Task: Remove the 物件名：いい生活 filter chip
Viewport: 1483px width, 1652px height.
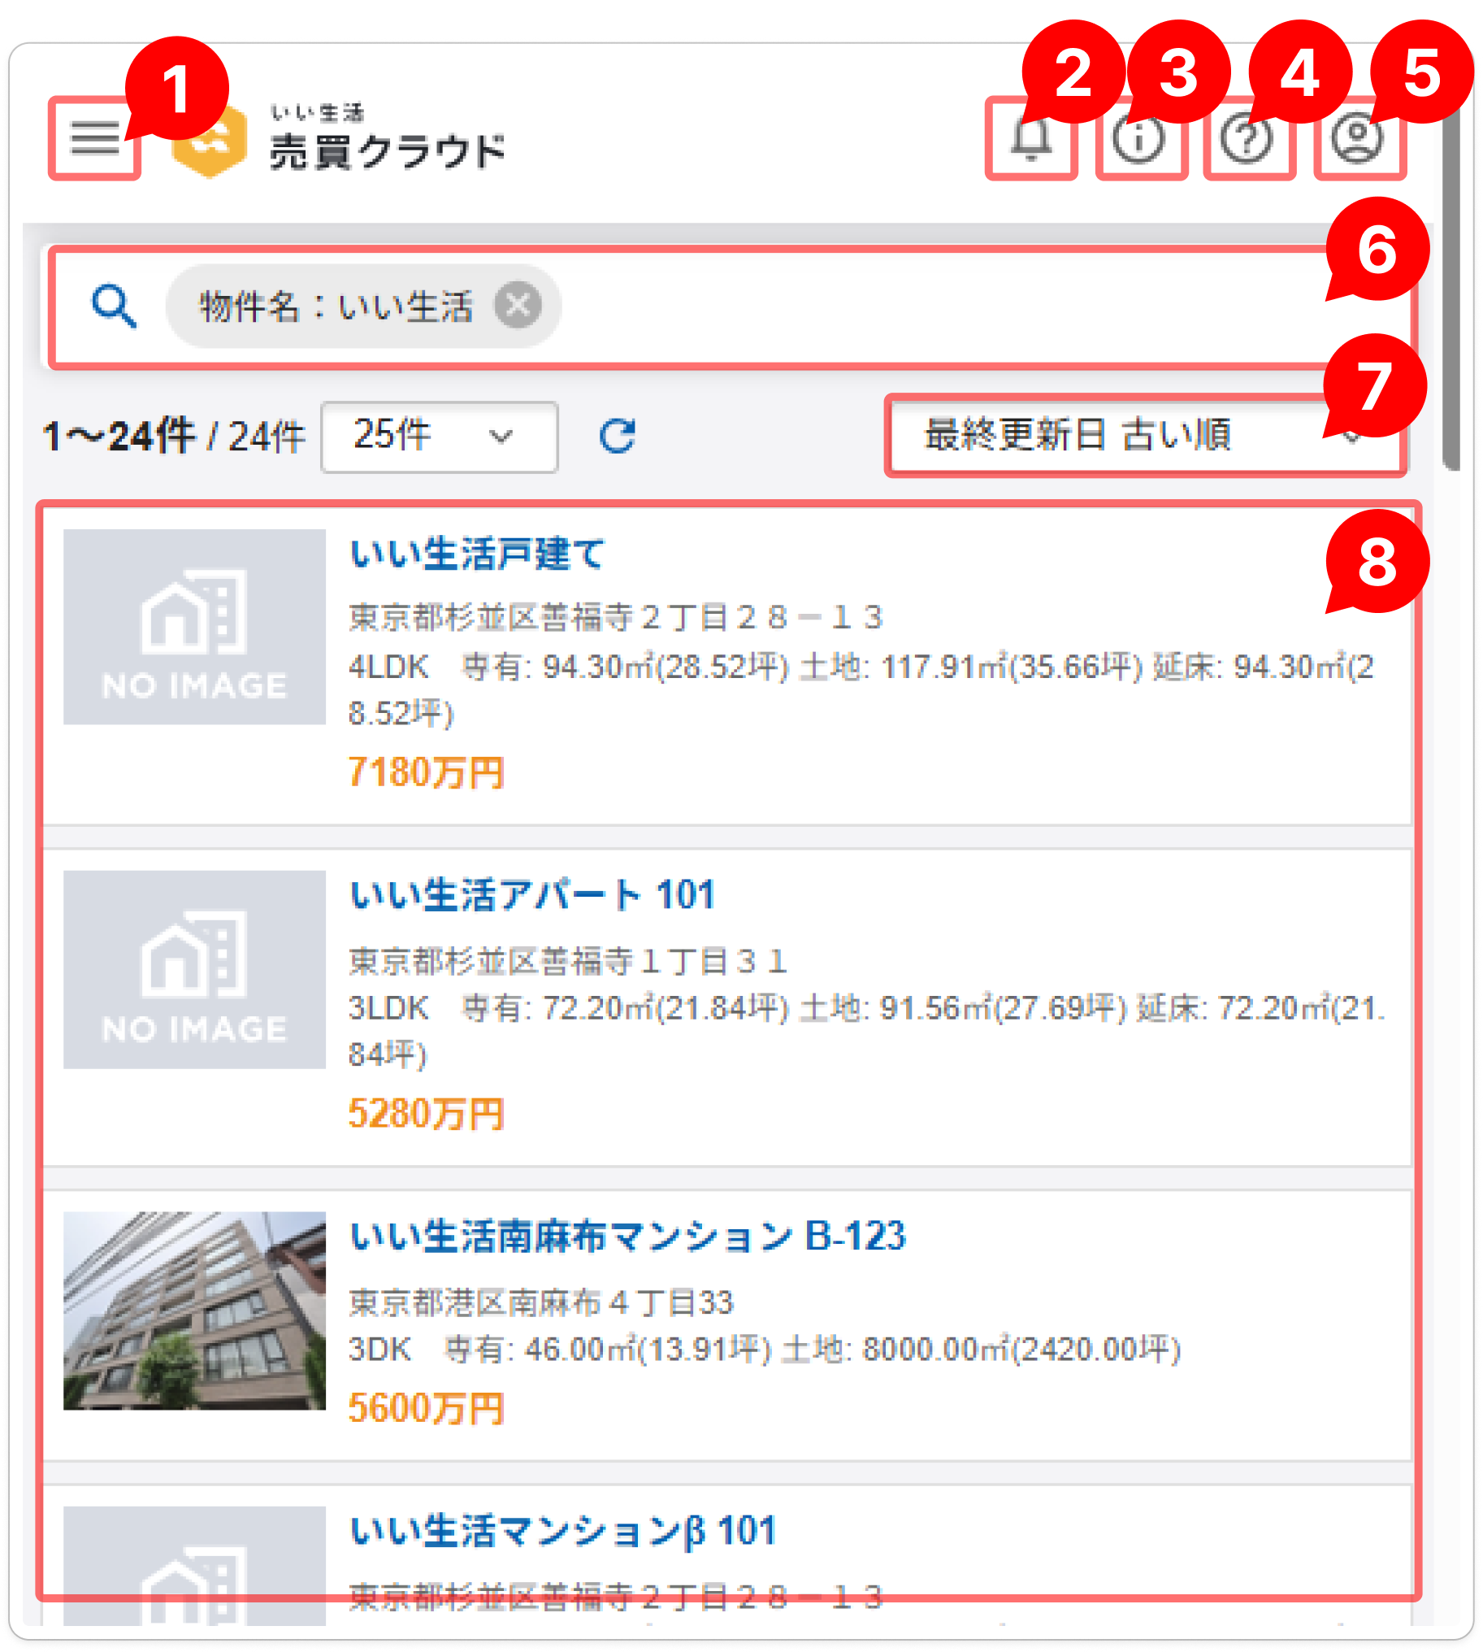Action: pyautogui.click(x=519, y=306)
